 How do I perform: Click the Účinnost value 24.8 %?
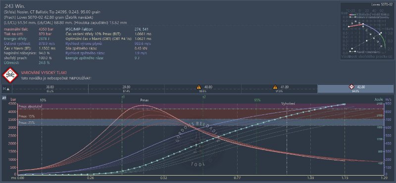click(x=44, y=63)
